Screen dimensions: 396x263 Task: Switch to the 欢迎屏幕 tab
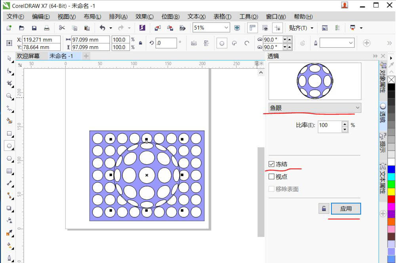tap(28, 56)
